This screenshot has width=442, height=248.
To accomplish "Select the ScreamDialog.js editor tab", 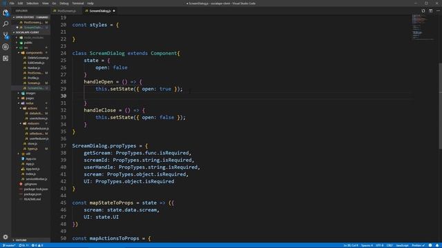I will point(100,11).
